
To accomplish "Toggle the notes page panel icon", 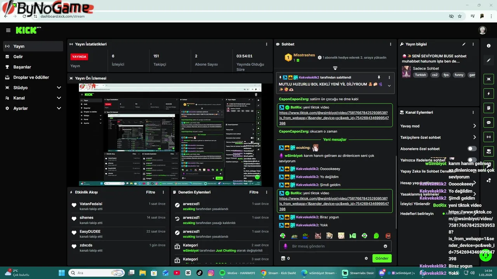I will click(x=488, y=108).
